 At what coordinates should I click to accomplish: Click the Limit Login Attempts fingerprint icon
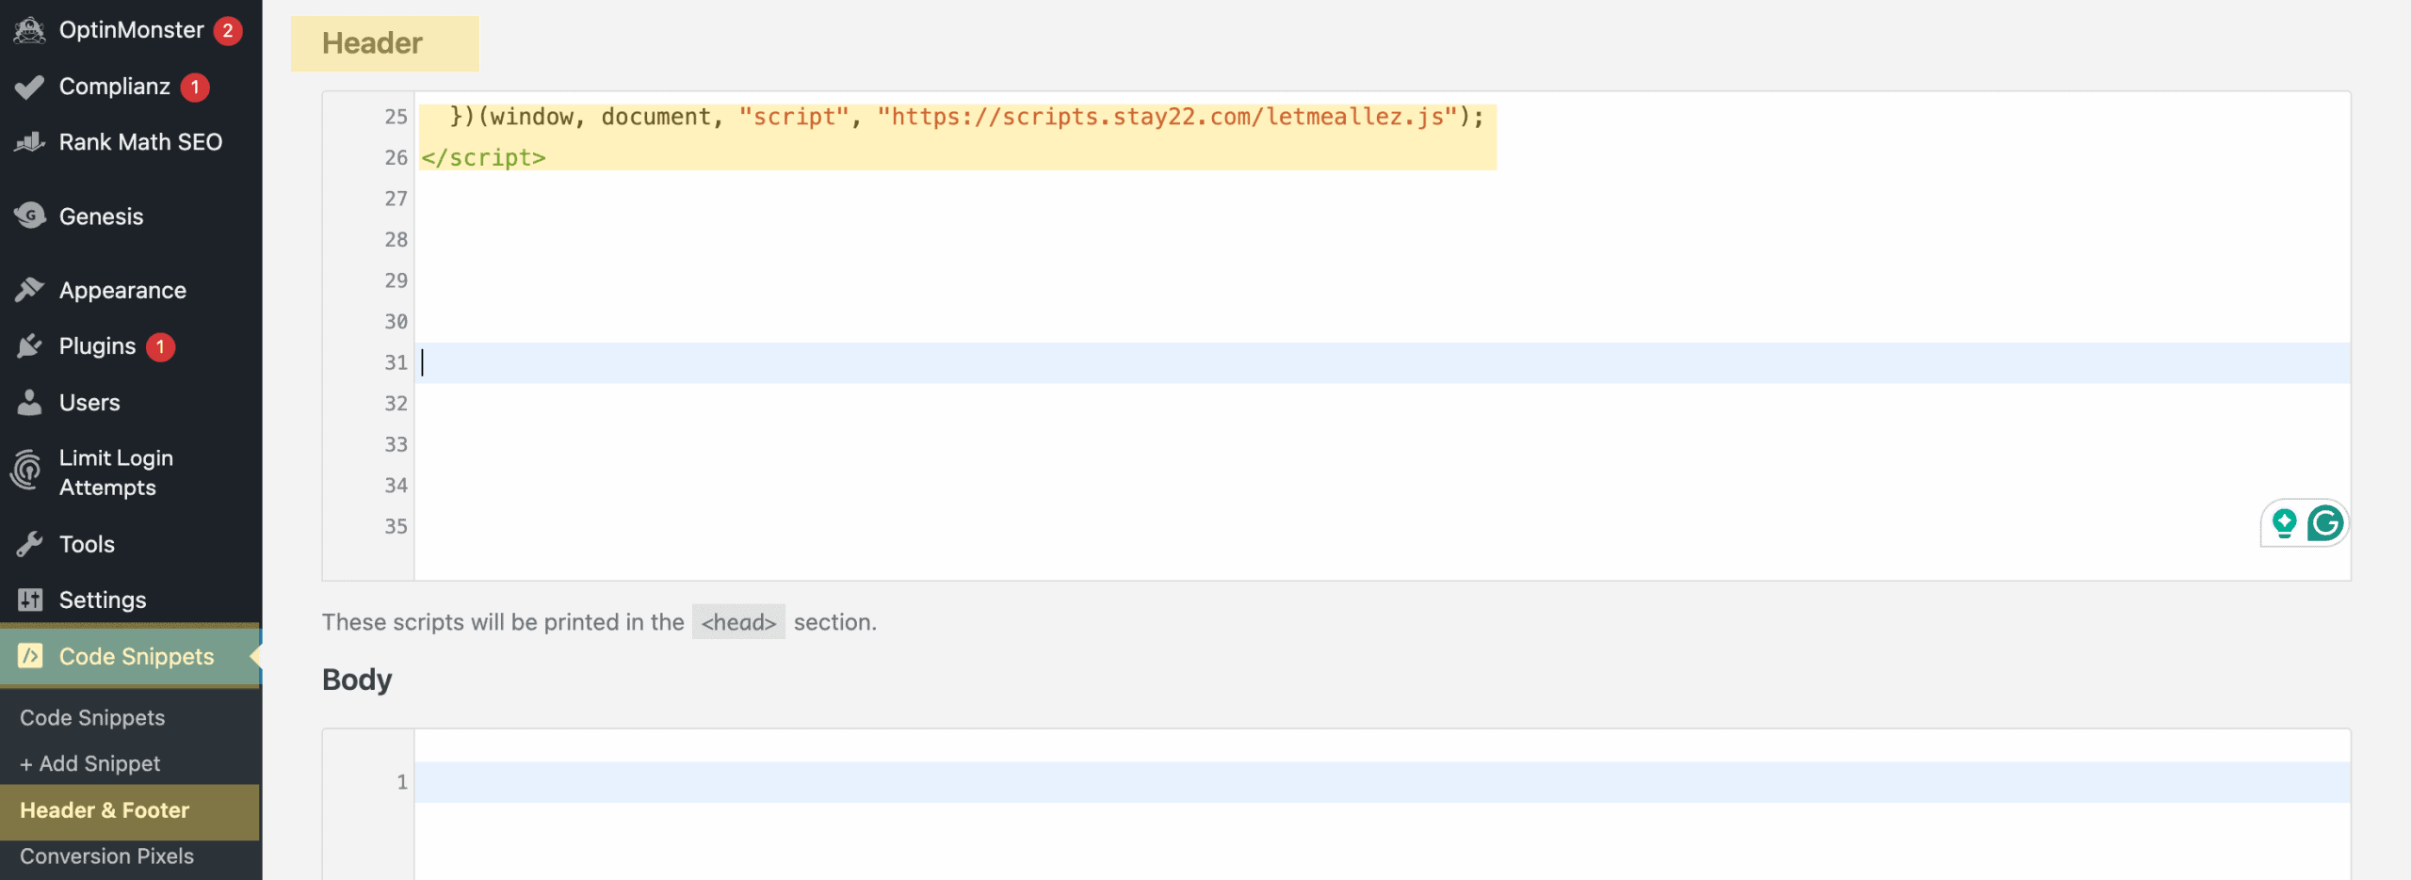27,471
